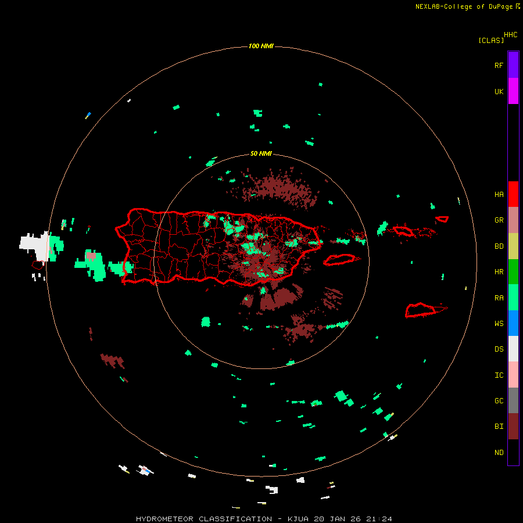Screen dimensions: 523x523
Task: Click the GC legend label
Action: pyautogui.click(x=499, y=400)
